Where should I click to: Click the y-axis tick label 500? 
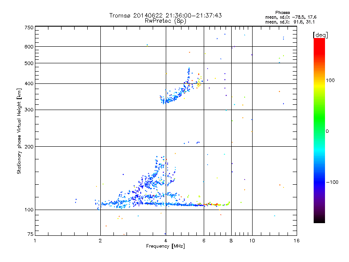pyautogui.click(x=29, y=63)
